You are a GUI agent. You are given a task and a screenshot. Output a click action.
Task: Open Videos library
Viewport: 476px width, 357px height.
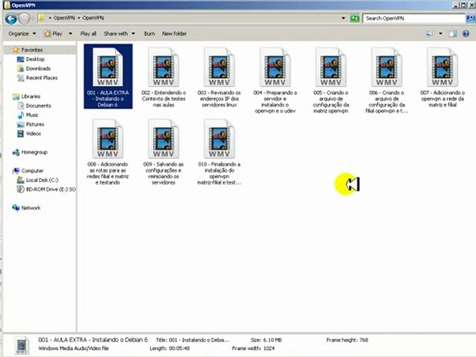click(x=33, y=133)
